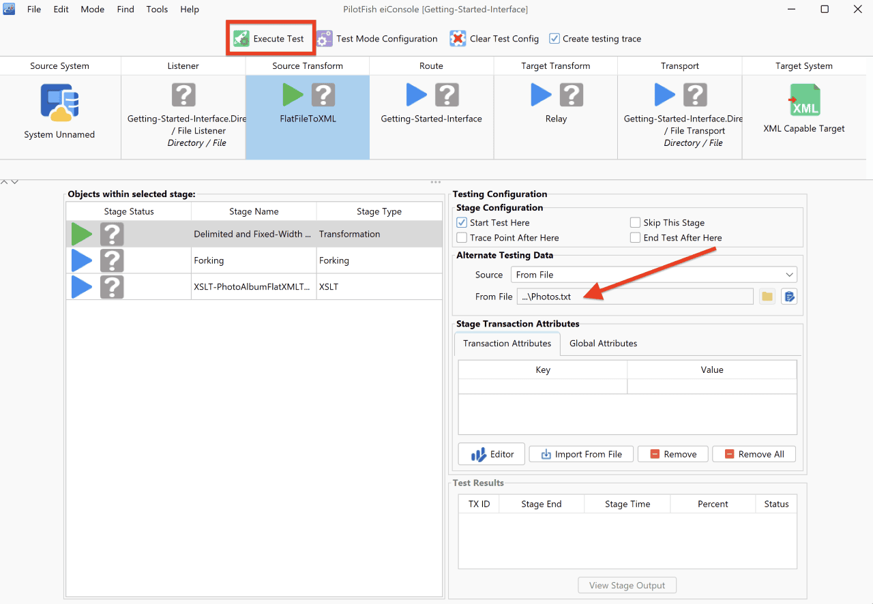Click the green play icon in Source Transform stage
Screen dimensions: 873x604
[293, 95]
